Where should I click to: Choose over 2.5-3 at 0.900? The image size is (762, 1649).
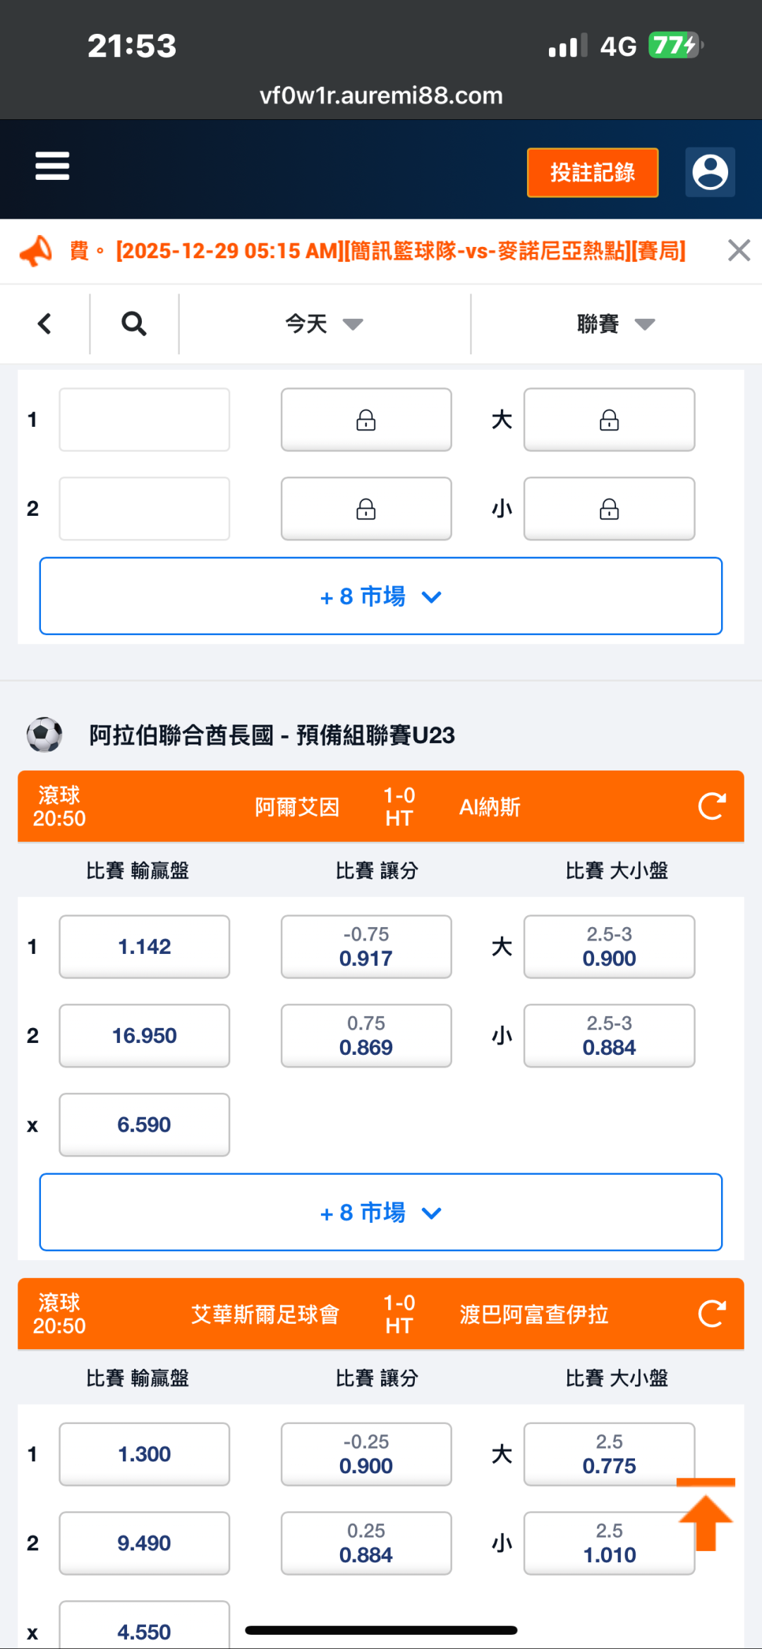[609, 947]
